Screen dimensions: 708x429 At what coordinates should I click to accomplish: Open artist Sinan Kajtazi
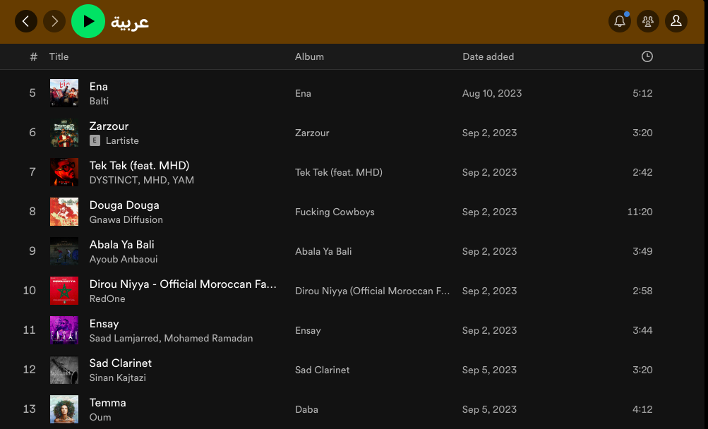[x=117, y=377]
